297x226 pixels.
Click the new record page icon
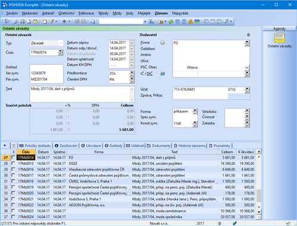45,21
